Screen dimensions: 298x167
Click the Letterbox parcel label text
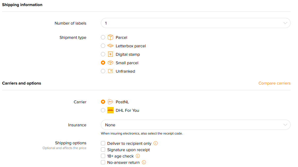(x=131, y=46)
